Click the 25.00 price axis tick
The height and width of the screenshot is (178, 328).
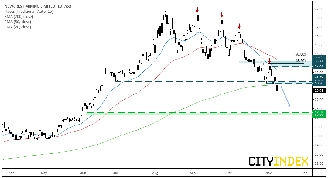pos(319,136)
